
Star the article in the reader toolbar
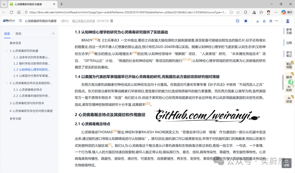(246, 21)
